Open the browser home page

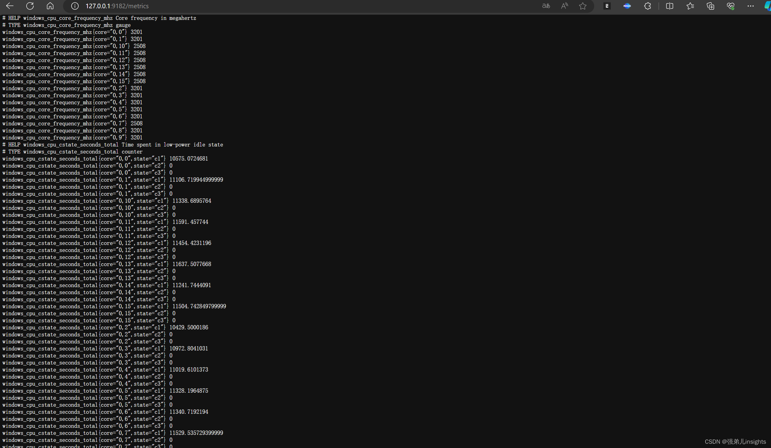pos(50,6)
